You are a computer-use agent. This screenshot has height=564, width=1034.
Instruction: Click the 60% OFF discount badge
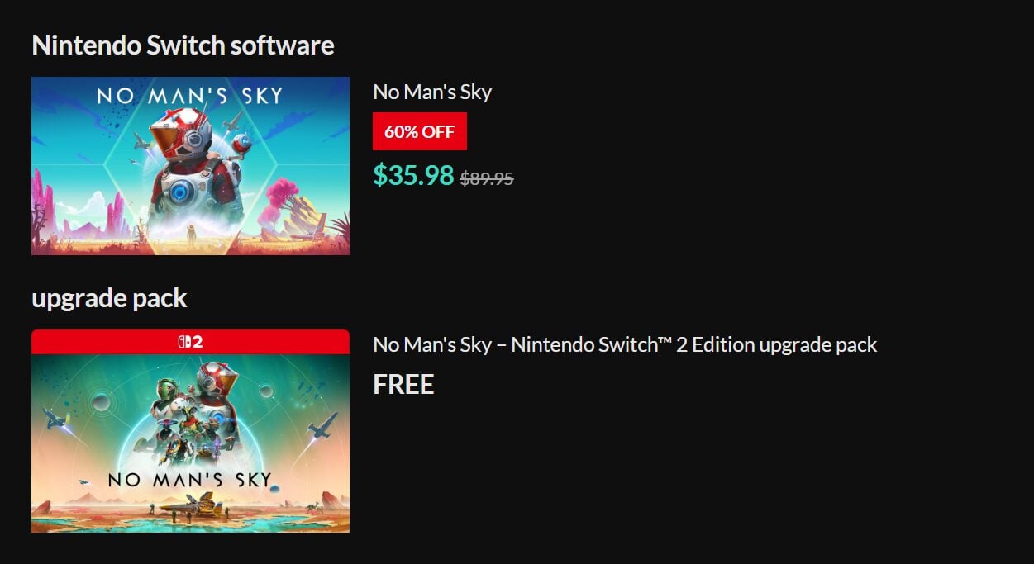[x=419, y=132]
